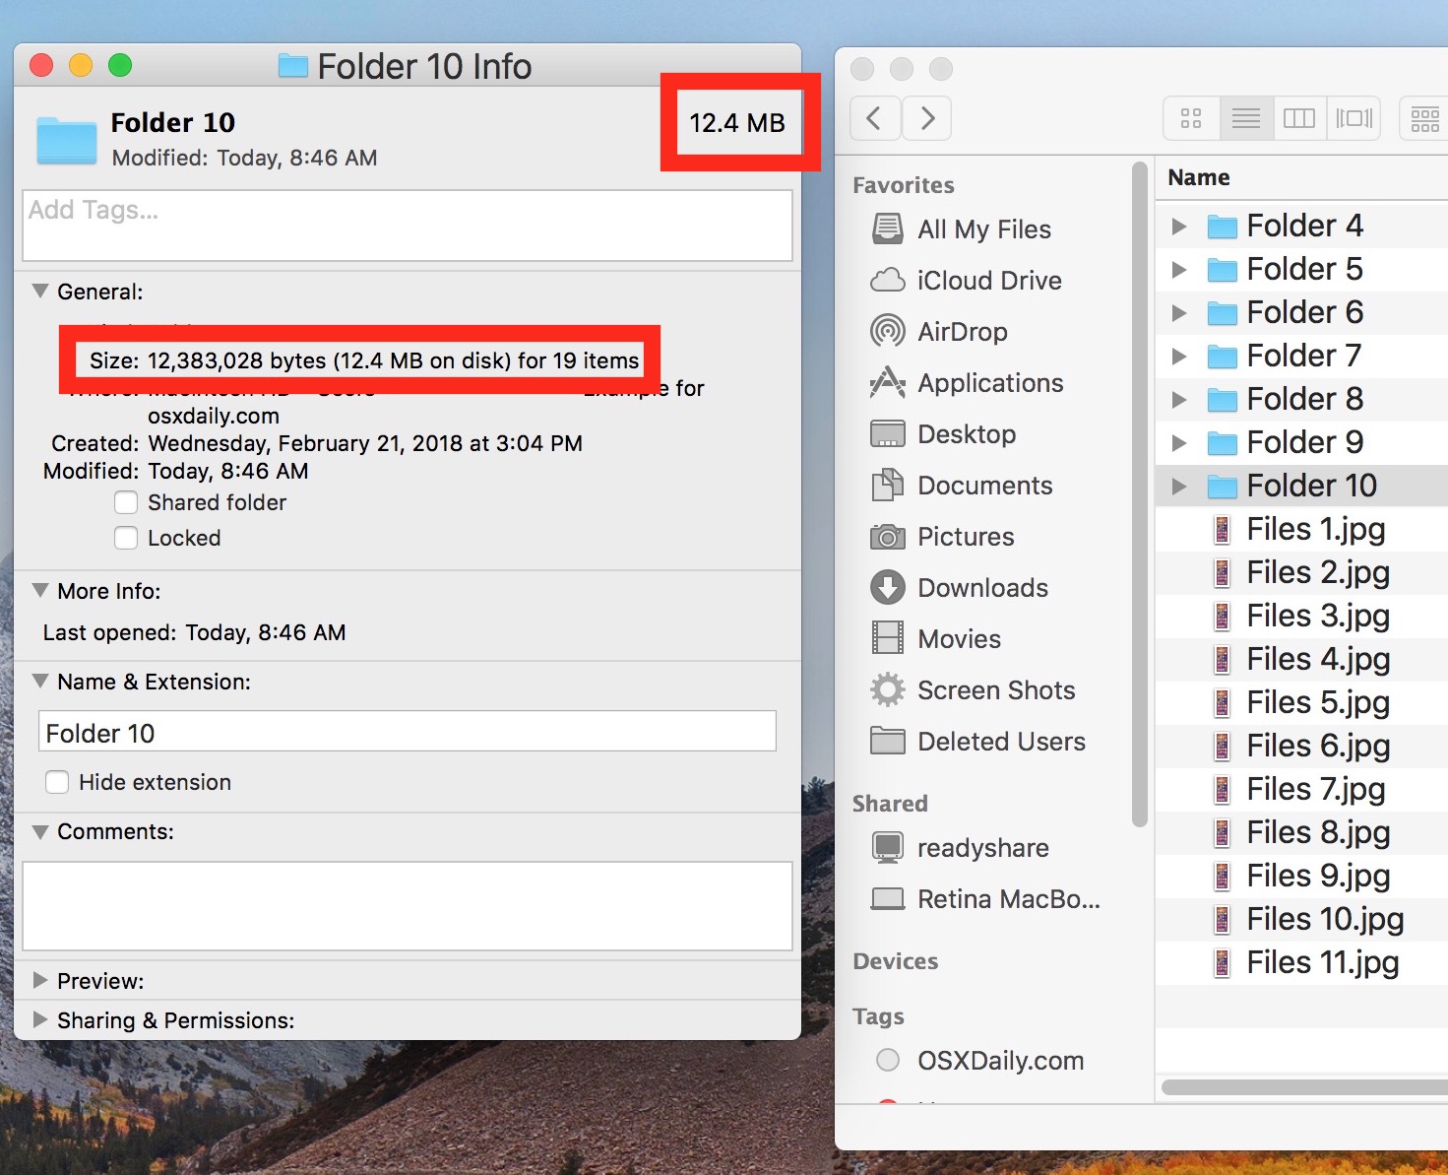Select iCloud Drive in the sidebar
The image size is (1448, 1175).
click(x=988, y=281)
